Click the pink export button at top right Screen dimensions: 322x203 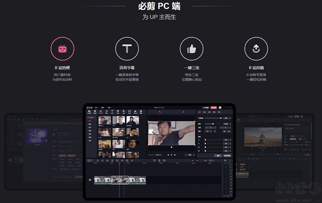pos(214,108)
